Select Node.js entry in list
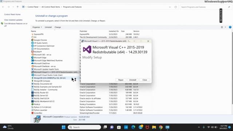The width and height of the screenshot is (233, 131). [37, 104]
